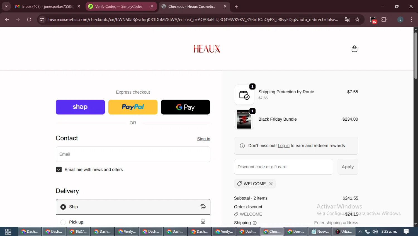Click the Sign in link
This screenshot has width=418, height=236.
point(203,139)
